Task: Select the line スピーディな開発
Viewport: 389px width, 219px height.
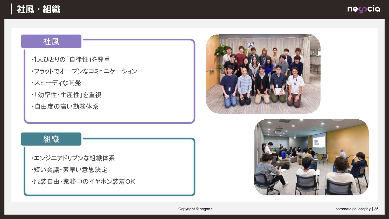Action: [56, 83]
